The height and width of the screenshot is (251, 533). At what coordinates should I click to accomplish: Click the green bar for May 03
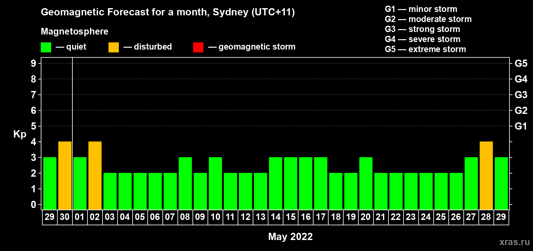110,191
